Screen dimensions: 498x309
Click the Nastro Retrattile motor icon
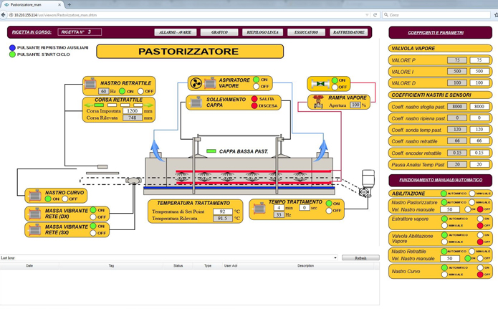[x=90, y=85]
